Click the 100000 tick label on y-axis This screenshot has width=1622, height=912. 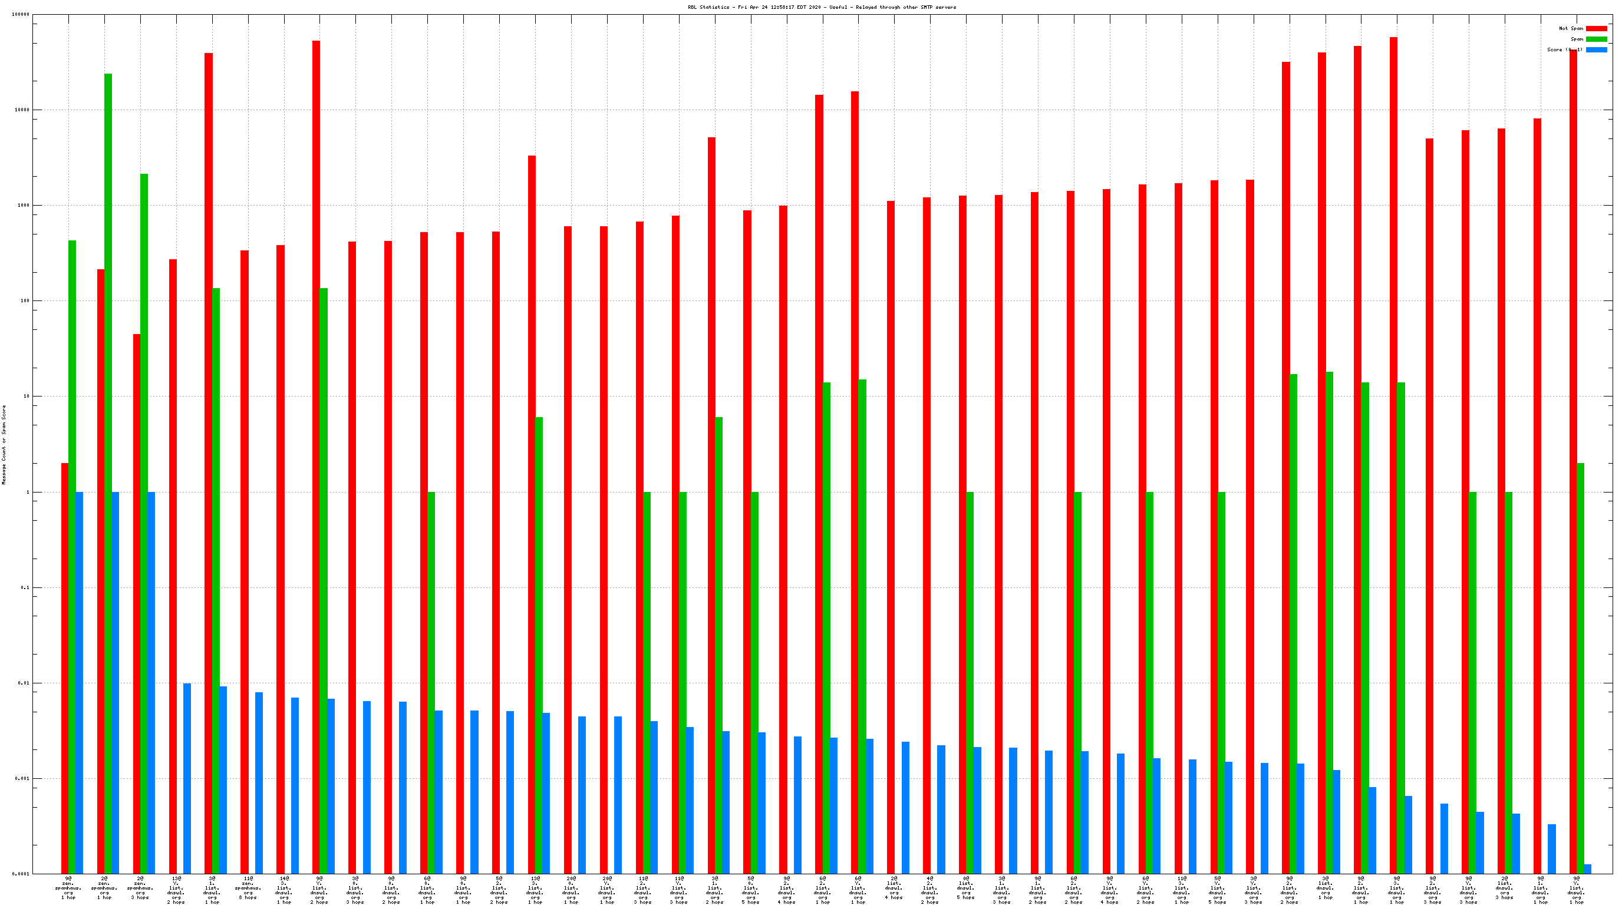(x=20, y=15)
